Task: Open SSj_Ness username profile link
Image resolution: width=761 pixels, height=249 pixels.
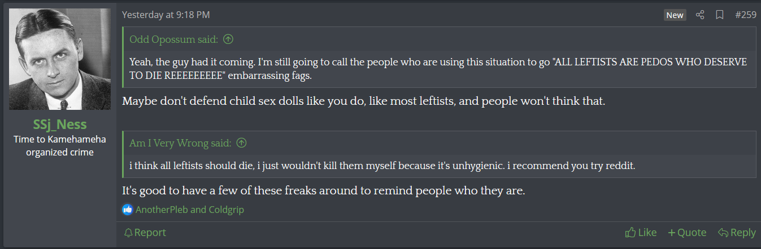Action: click(60, 124)
